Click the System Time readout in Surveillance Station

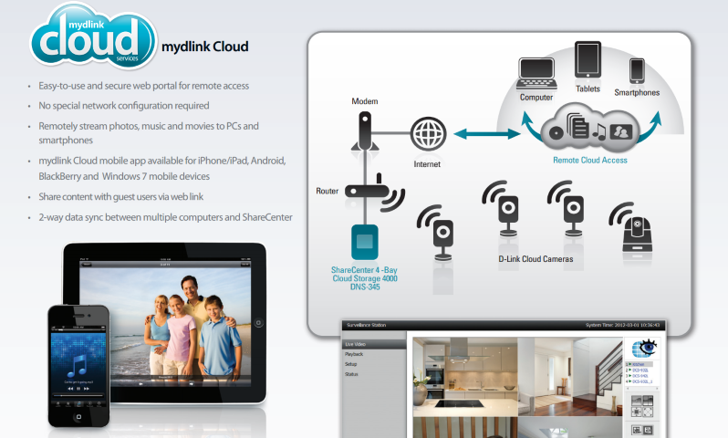[622, 325]
